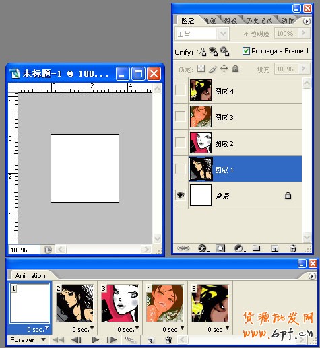Select animation frame 5 thumbnail
Screen dimensions: 320x348
(x=210, y=304)
